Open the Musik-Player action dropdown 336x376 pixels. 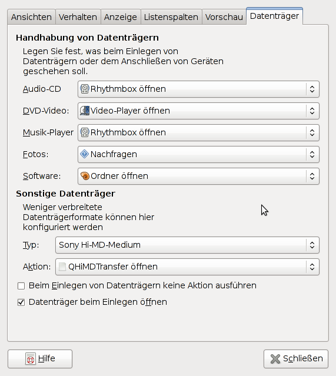(x=198, y=132)
